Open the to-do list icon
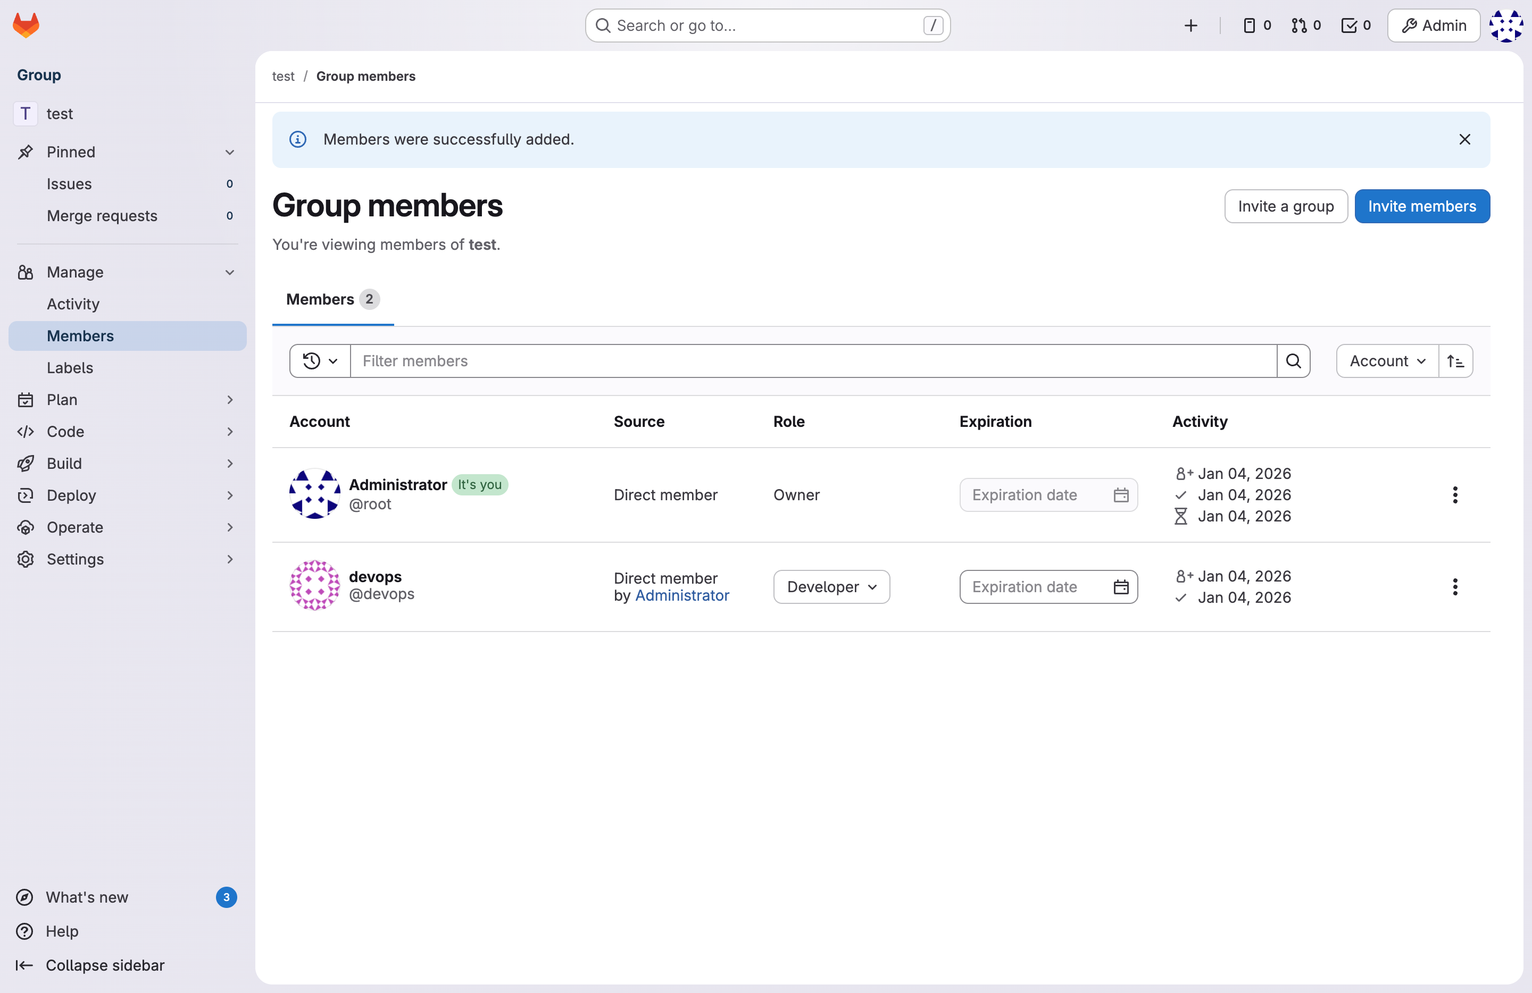Screen dimensions: 1532x993 (x=1355, y=25)
